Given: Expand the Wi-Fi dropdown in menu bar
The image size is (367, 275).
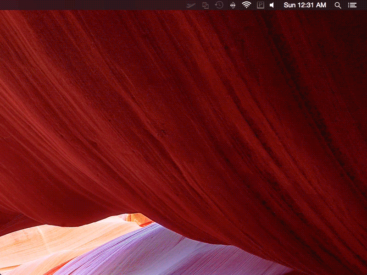Looking at the screenshot, I should tap(247, 5).
